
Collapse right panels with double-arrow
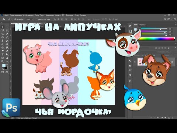tap(176, 22)
